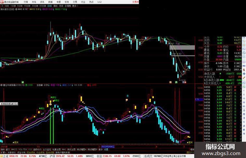Open the 行情 menu
The width and height of the screenshot is (246, 158).
pos(26,2)
